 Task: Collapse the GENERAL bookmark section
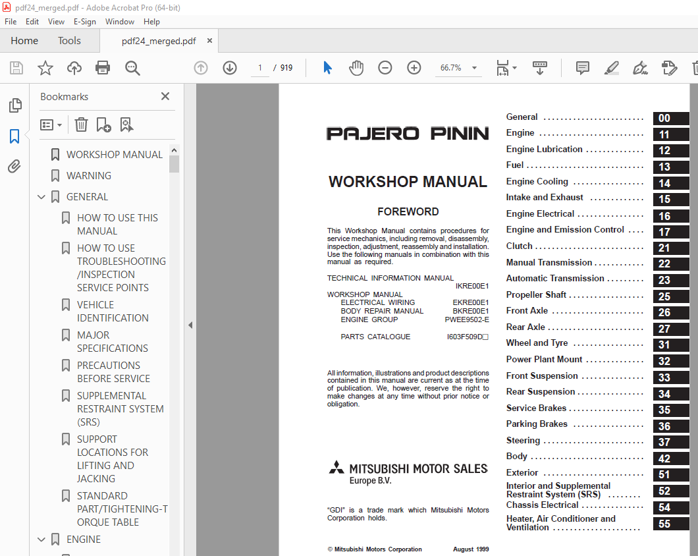tap(41, 197)
